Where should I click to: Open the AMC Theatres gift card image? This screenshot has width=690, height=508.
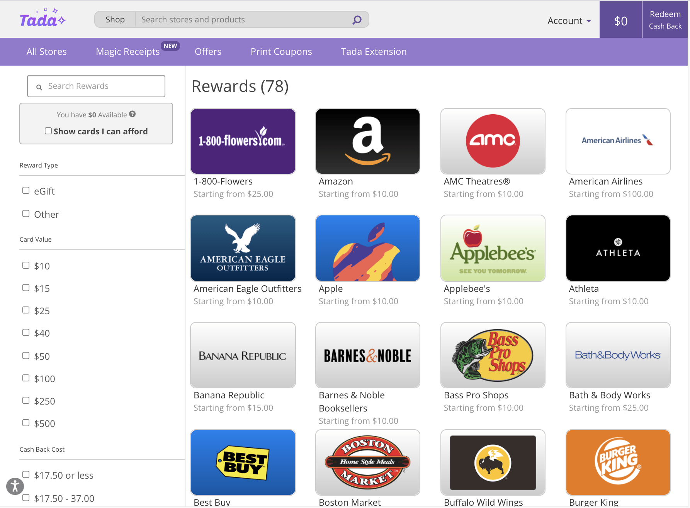493,141
